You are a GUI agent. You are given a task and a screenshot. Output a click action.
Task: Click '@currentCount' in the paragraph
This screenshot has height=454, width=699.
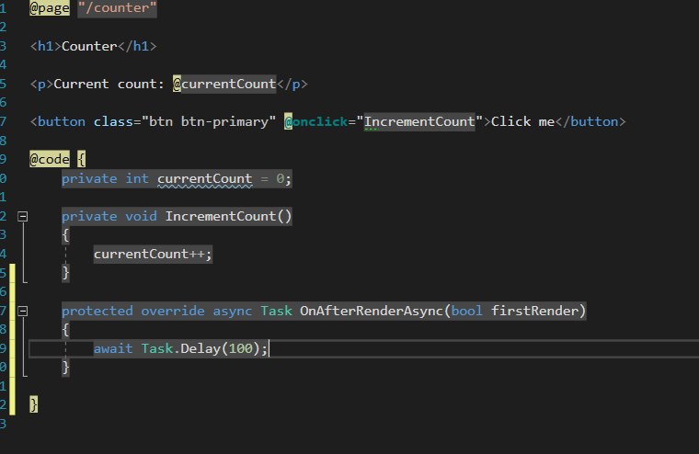click(224, 84)
